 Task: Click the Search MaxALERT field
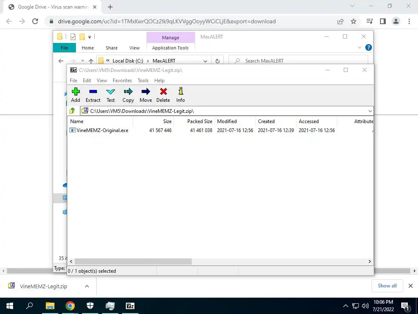point(298,61)
